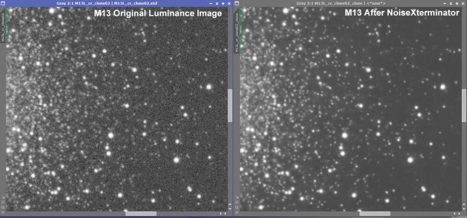Shade the M13L_cr_clone02_clone window with the triangle button

coord(451,3)
